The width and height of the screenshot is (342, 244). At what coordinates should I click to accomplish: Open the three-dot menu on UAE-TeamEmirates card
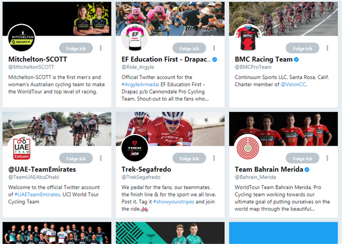[x=101, y=158]
